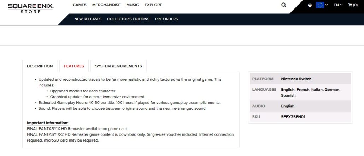Open the Music menu
The width and height of the screenshot is (364, 156).
coord(133,5)
